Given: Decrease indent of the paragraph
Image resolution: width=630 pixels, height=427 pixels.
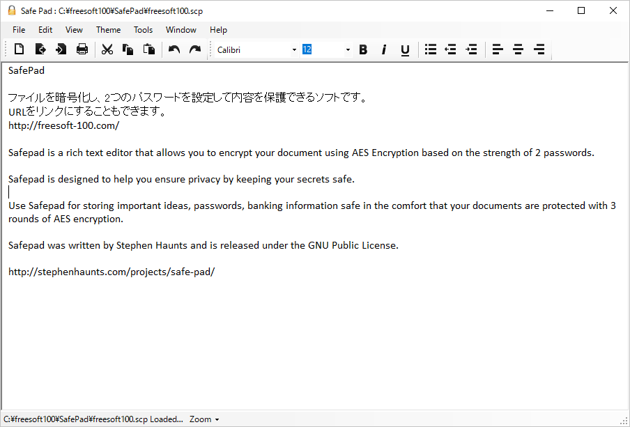Looking at the screenshot, I should pos(450,49).
